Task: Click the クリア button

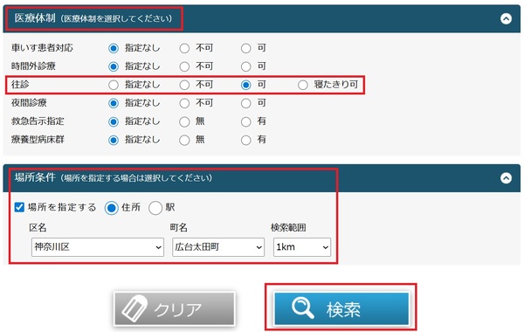Action: pos(175,309)
